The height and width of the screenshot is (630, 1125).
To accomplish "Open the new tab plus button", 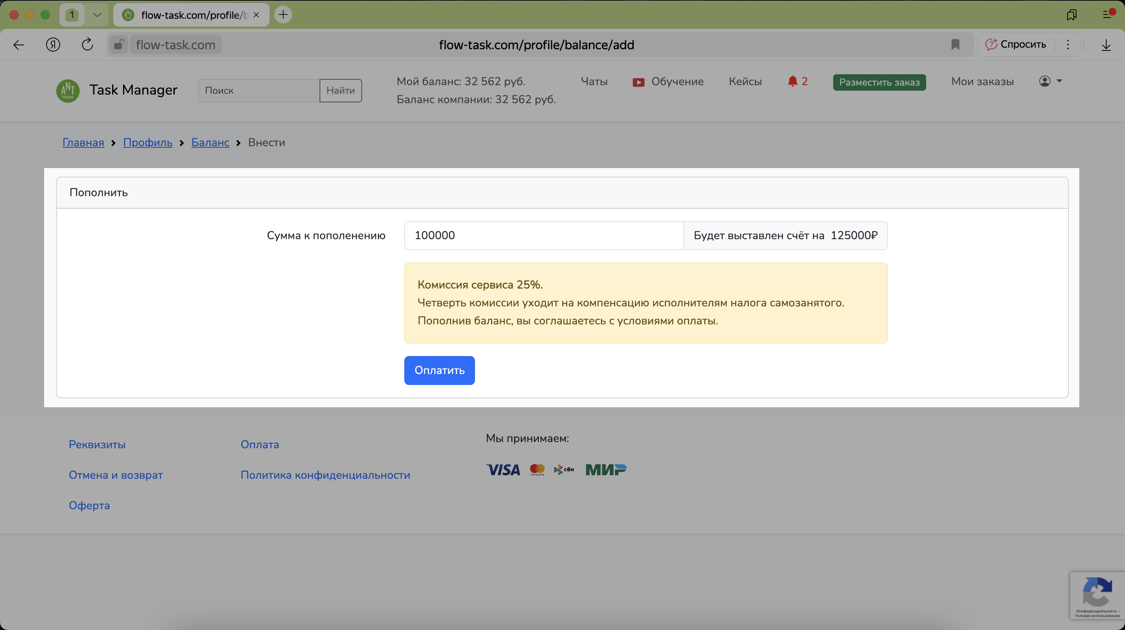I will pyautogui.click(x=283, y=15).
